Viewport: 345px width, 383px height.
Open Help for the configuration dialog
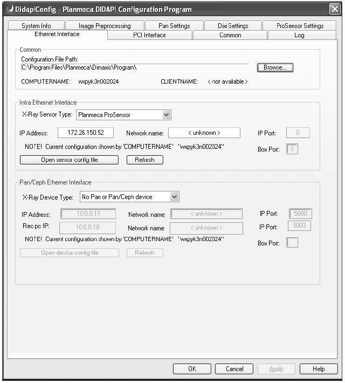pos(319,369)
